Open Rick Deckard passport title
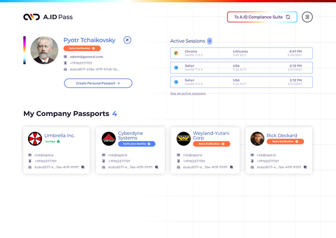Viewport: 336px width, 238px height. [282, 136]
